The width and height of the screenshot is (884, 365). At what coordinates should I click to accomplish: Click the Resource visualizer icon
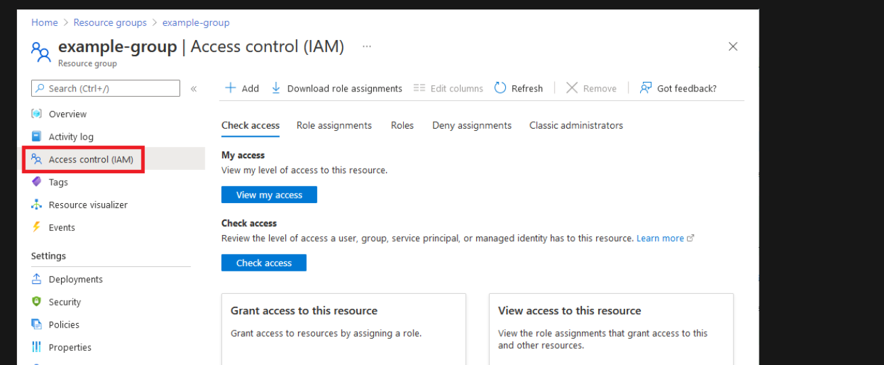37,205
